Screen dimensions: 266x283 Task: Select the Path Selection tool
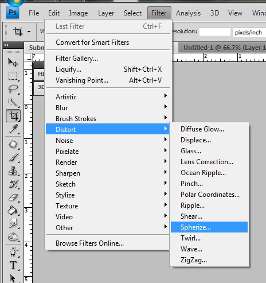pyautogui.click(x=13, y=278)
